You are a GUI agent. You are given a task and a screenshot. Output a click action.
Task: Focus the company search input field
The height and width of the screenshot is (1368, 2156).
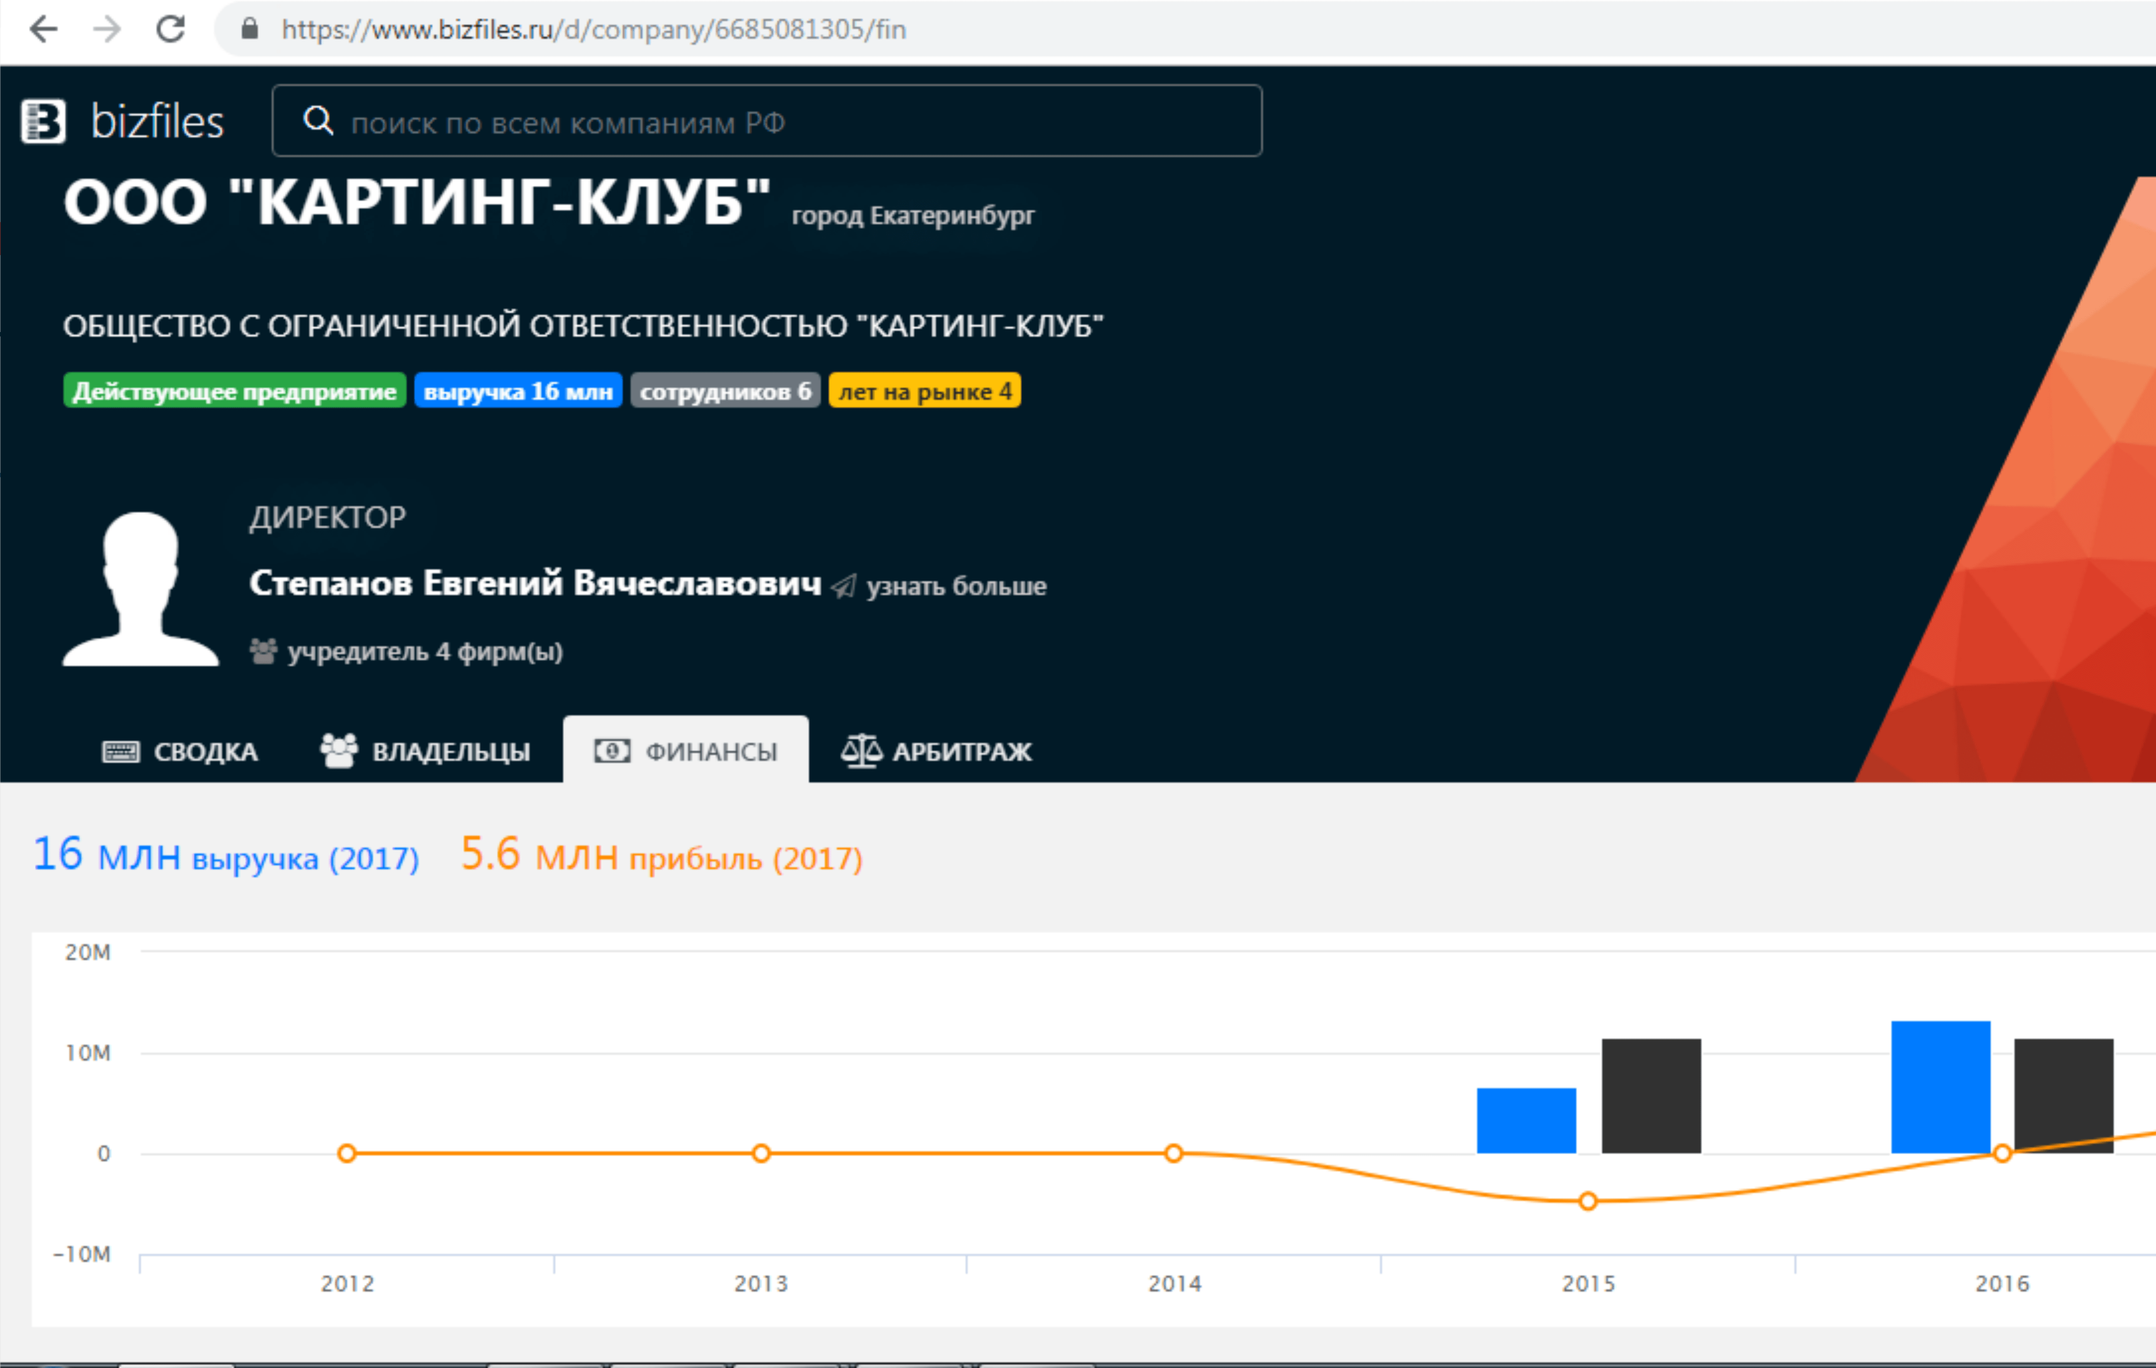(x=768, y=121)
